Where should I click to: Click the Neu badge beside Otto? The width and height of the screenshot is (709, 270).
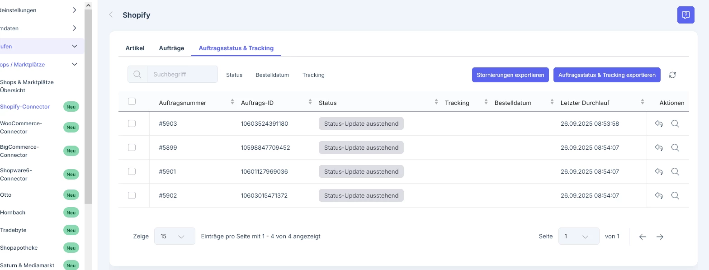71,195
